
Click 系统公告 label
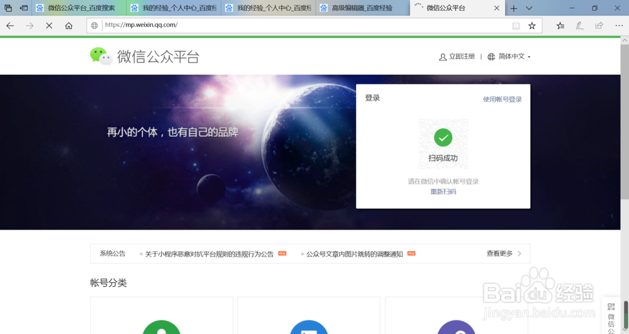pos(113,253)
